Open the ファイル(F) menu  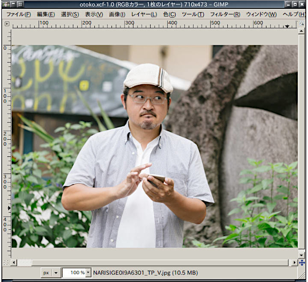pos(19,14)
